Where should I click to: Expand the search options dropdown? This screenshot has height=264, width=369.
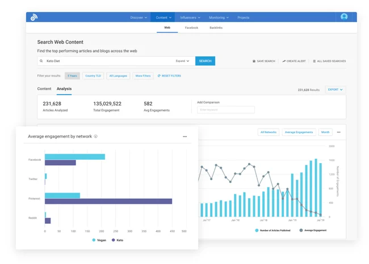(182, 61)
